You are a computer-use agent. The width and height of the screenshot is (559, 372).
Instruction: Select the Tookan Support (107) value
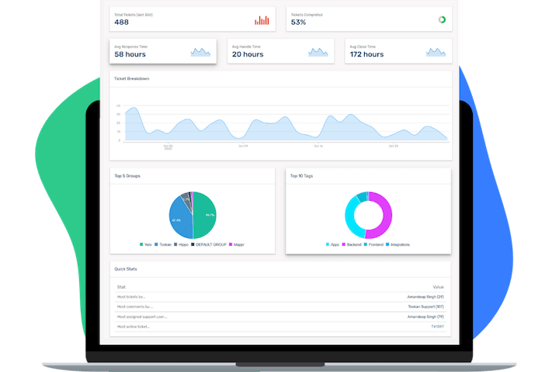pyautogui.click(x=425, y=306)
